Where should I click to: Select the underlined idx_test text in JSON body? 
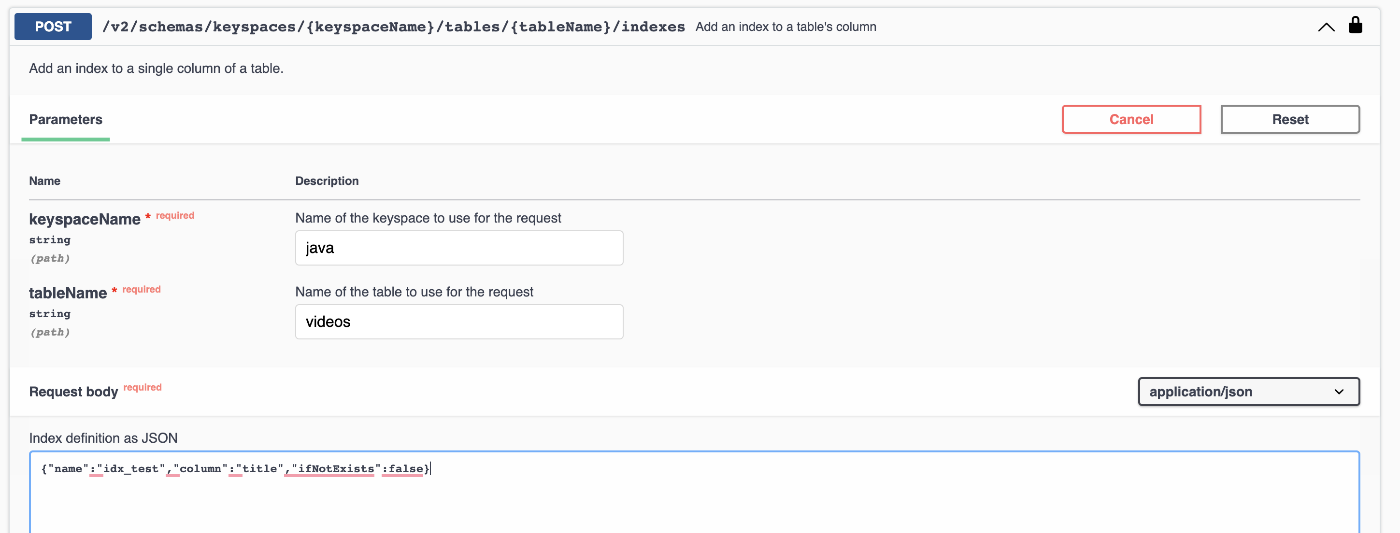[x=132, y=469]
